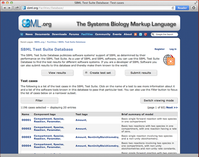Open the Downloads menu item
The width and height of the screenshot is (199, 157).
(x=59, y=34)
